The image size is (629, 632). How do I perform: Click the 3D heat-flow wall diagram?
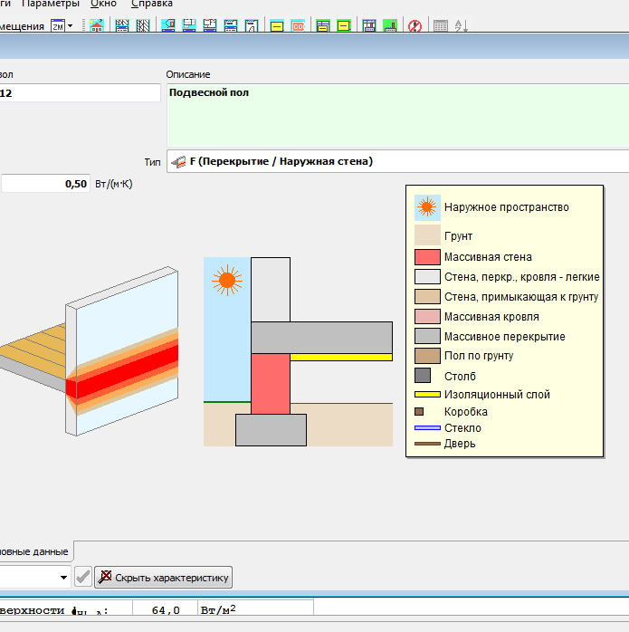(x=90, y=350)
